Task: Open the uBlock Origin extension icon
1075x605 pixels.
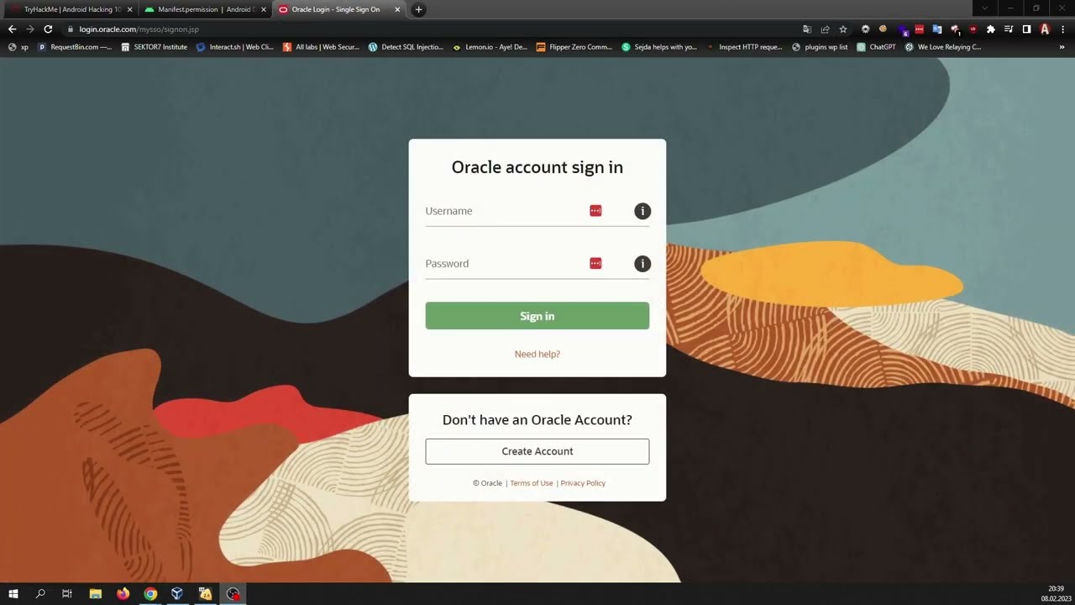Action: [x=973, y=29]
